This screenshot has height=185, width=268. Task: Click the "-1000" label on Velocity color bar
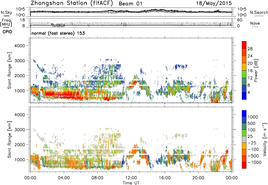pyautogui.click(x=254, y=162)
